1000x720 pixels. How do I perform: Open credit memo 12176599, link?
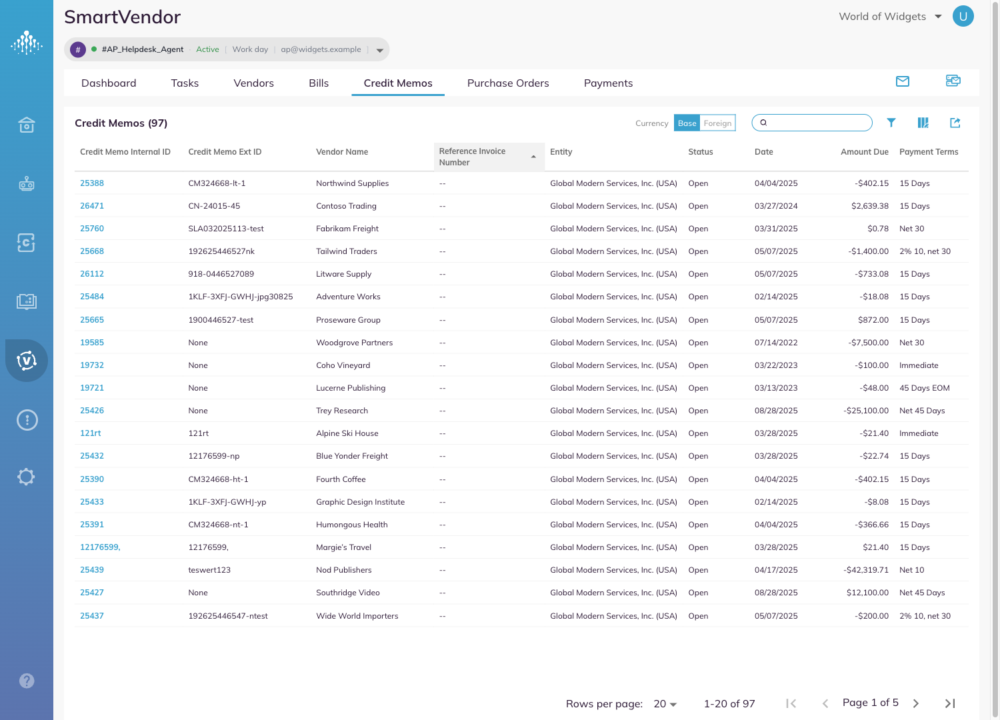pos(100,547)
